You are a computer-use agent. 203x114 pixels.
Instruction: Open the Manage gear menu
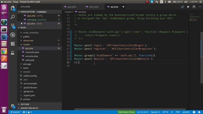(13, 106)
